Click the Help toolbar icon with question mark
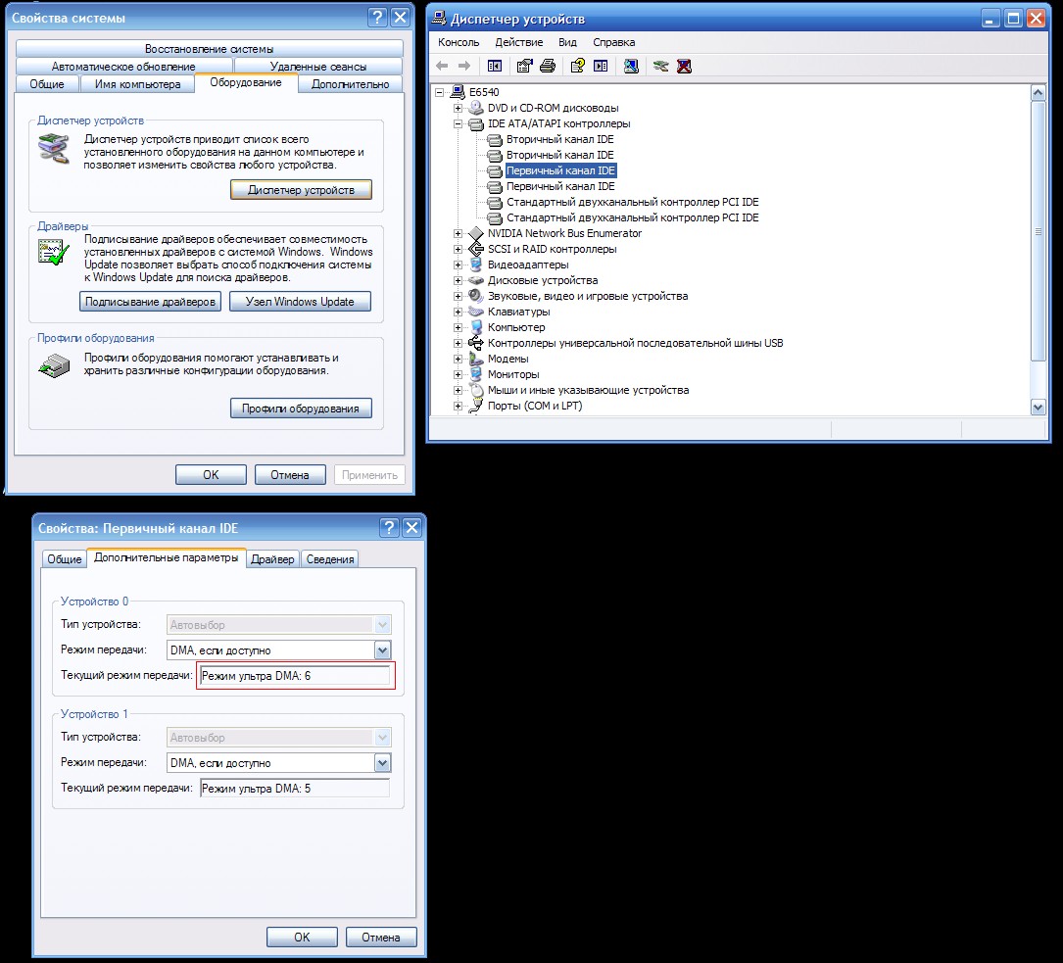The image size is (1063, 963). tap(578, 66)
